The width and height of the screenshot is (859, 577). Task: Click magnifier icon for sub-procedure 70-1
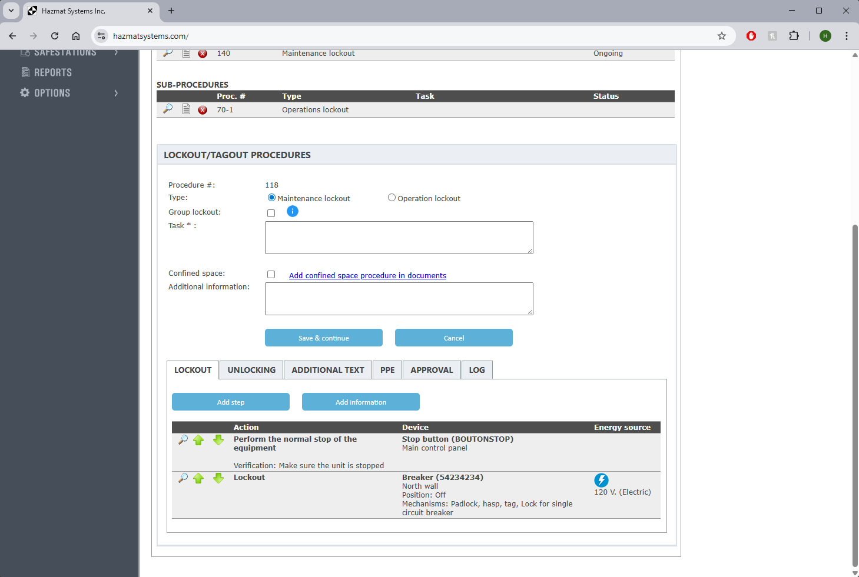pos(168,109)
